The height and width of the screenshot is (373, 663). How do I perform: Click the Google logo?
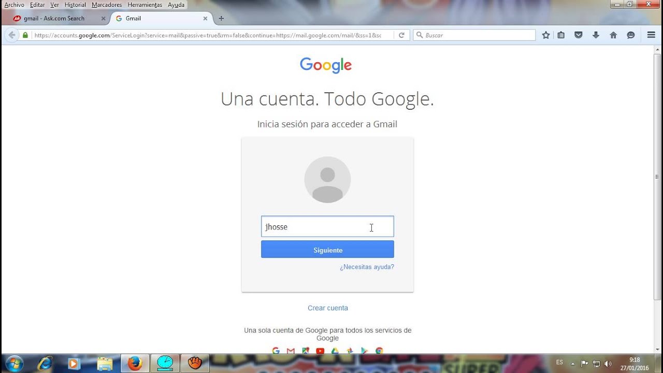[326, 65]
